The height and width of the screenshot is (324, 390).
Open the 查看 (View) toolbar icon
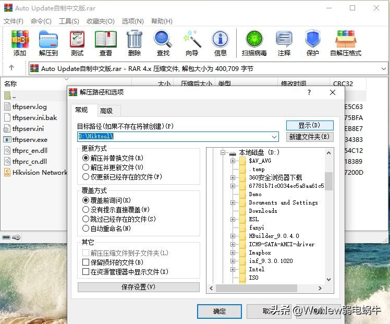click(106, 43)
